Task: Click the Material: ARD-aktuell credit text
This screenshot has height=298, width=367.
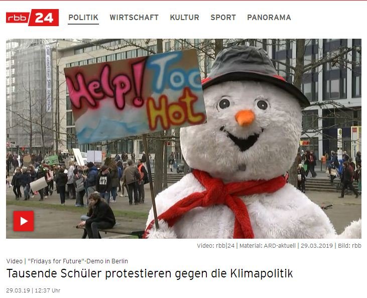Action: (267, 246)
